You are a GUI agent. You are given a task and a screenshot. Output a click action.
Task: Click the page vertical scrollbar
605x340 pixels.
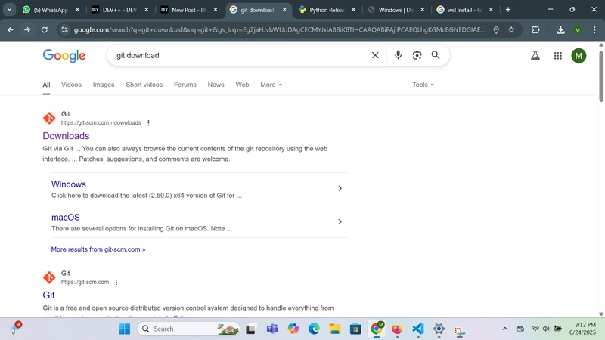pos(601,77)
